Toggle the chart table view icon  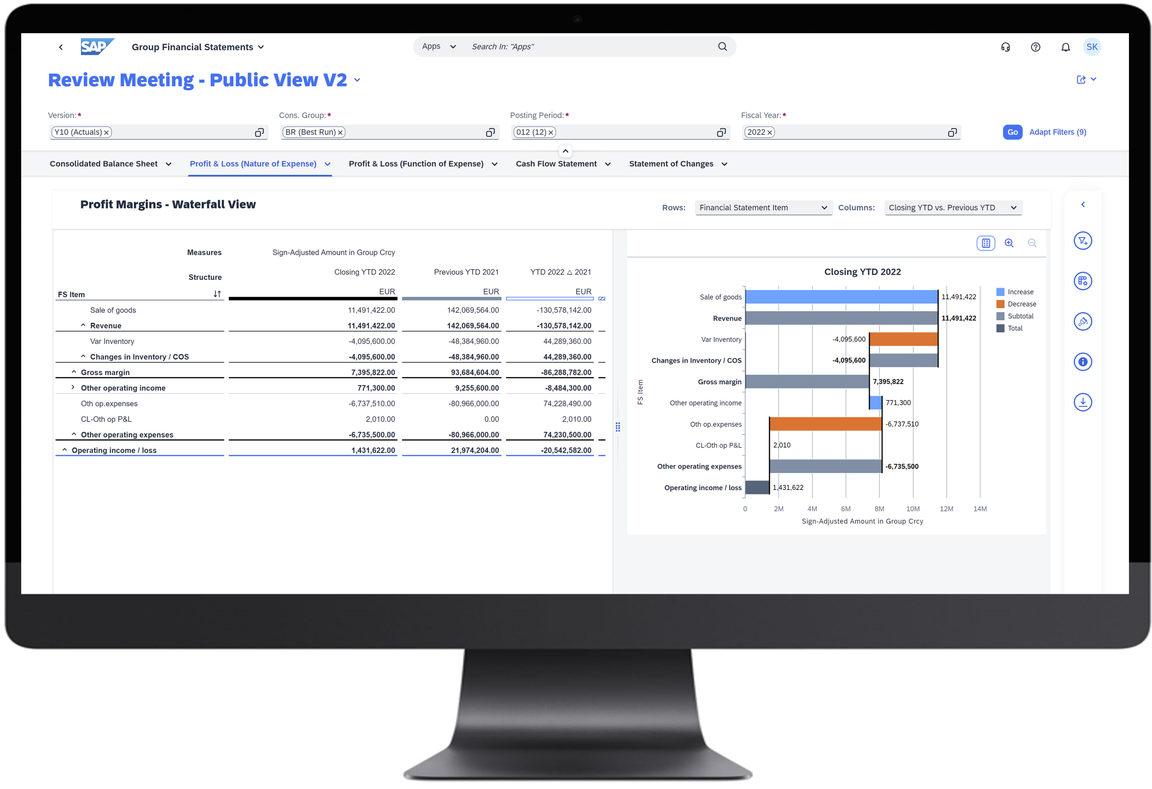pos(986,243)
